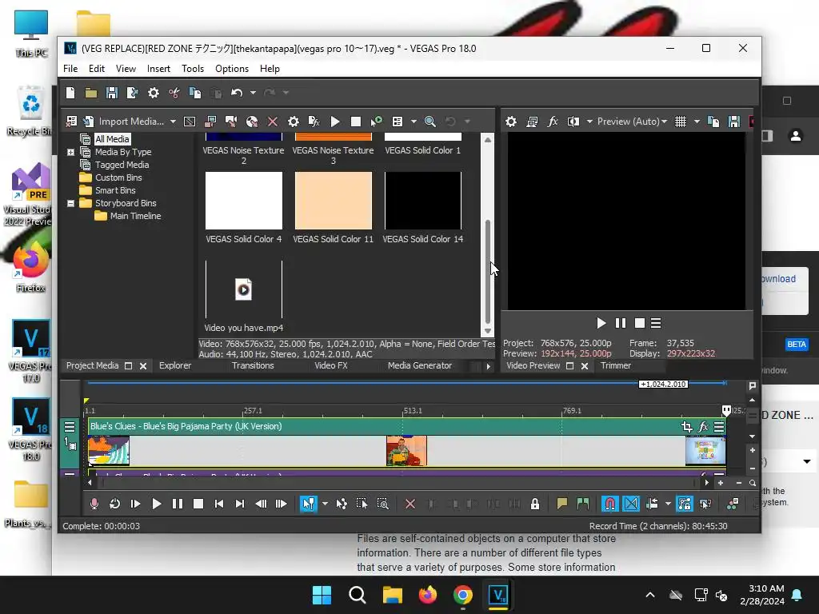
Task: Switch to the Trimmer tab
Action: pos(616,365)
